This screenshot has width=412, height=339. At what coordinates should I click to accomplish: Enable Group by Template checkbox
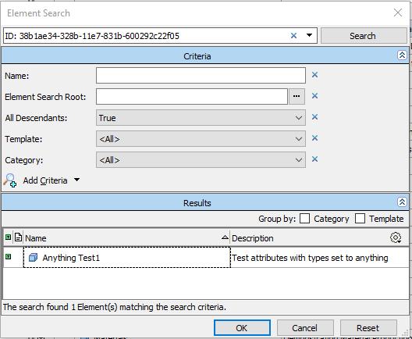click(360, 219)
